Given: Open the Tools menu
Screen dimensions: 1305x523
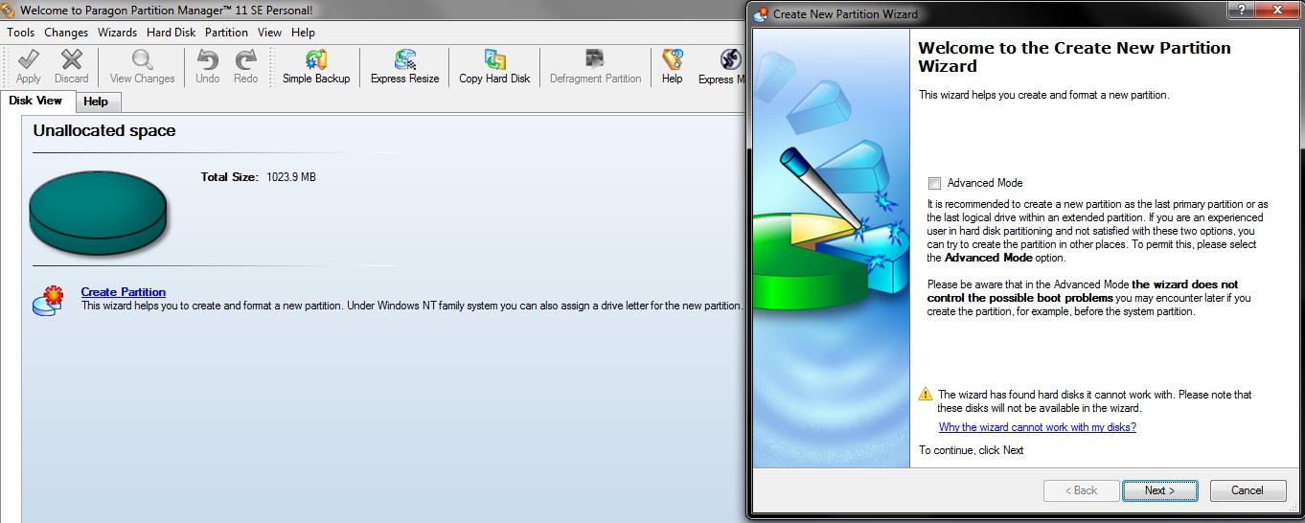Looking at the screenshot, I should 21,33.
